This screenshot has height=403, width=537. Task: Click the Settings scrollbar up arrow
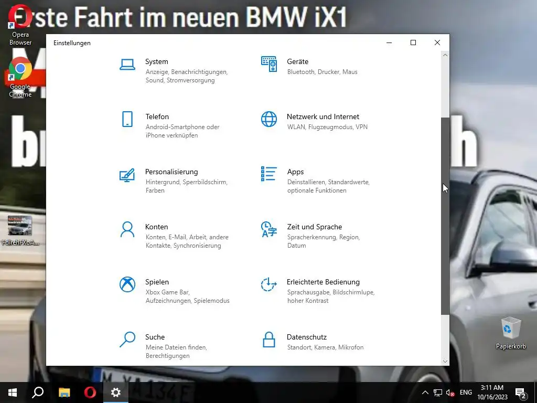(x=445, y=55)
